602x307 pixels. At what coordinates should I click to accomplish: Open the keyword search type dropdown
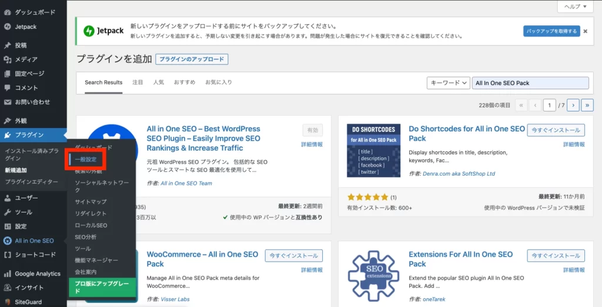pyautogui.click(x=448, y=83)
